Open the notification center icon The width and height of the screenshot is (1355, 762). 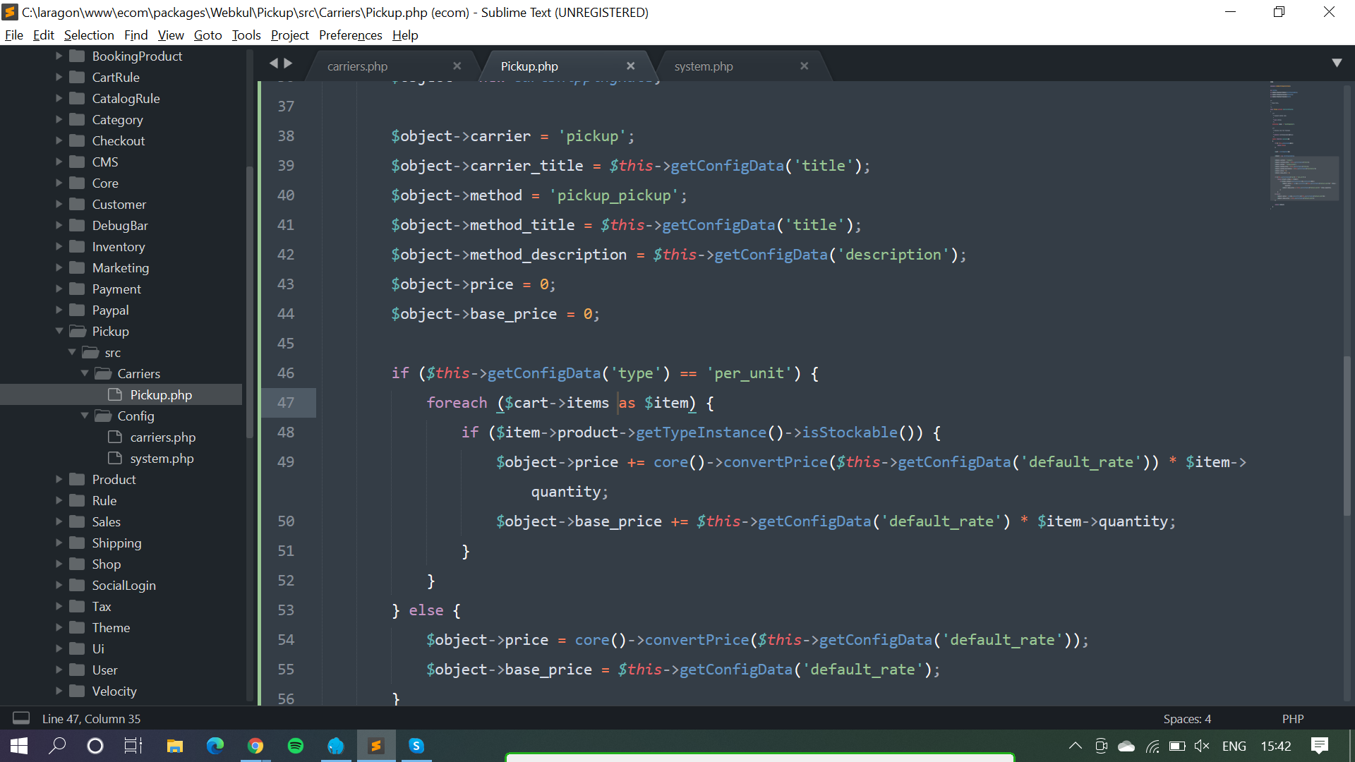click(1320, 746)
